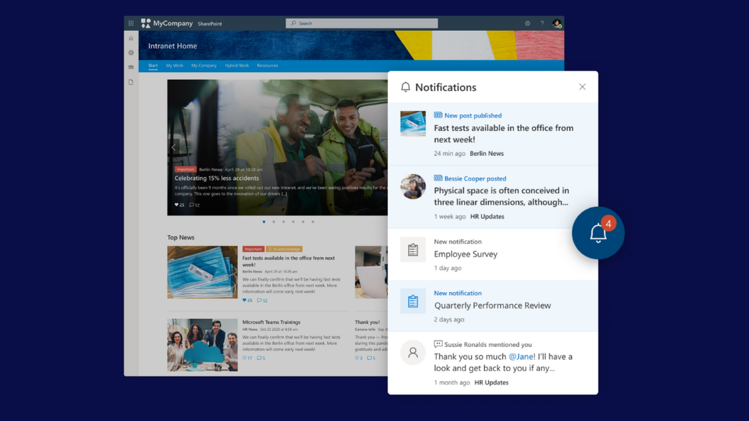
Task: Select the Start tab
Action: 153,65
